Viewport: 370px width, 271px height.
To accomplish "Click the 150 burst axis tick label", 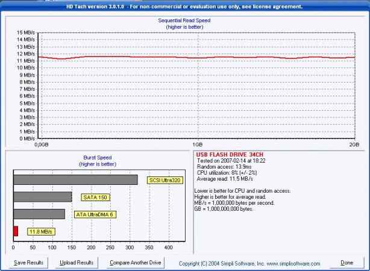I will [x=72, y=248].
